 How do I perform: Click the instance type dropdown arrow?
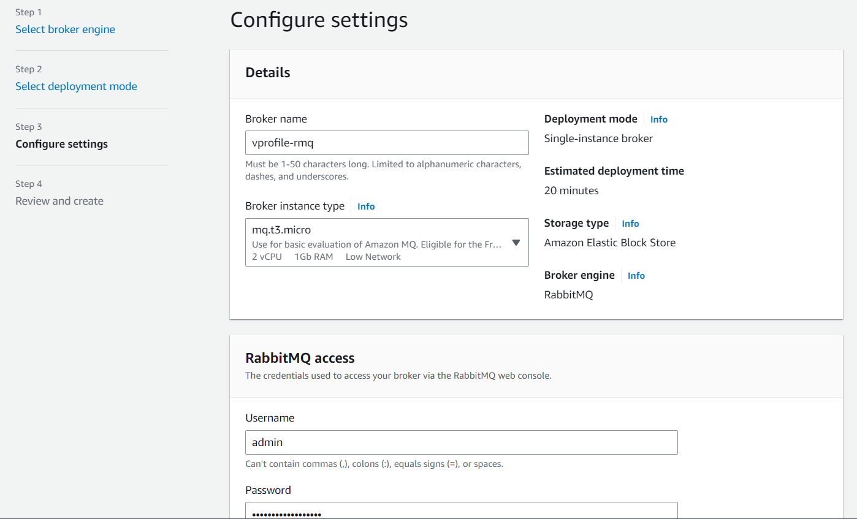[x=516, y=243]
